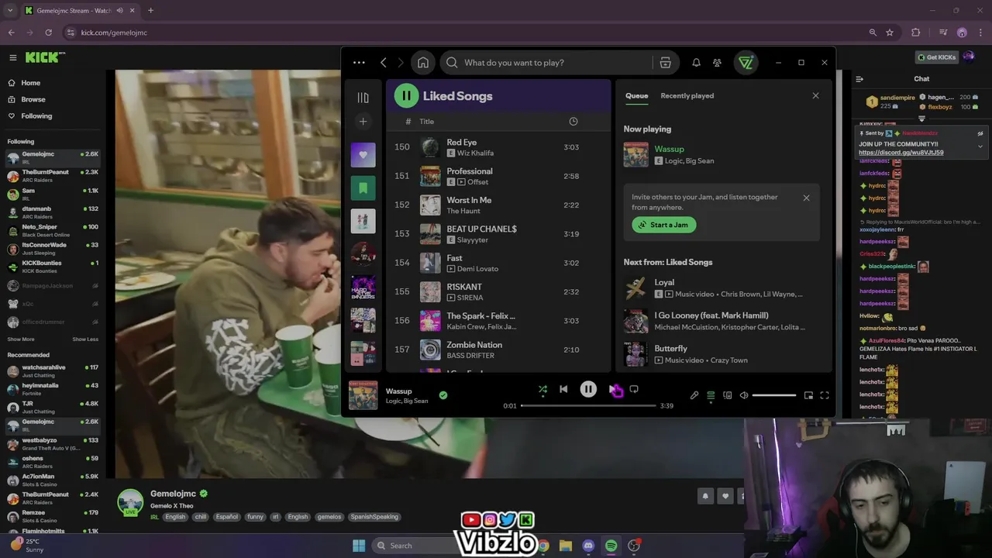Sort by the duration clock column icon

pyautogui.click(x=573, y=122)
